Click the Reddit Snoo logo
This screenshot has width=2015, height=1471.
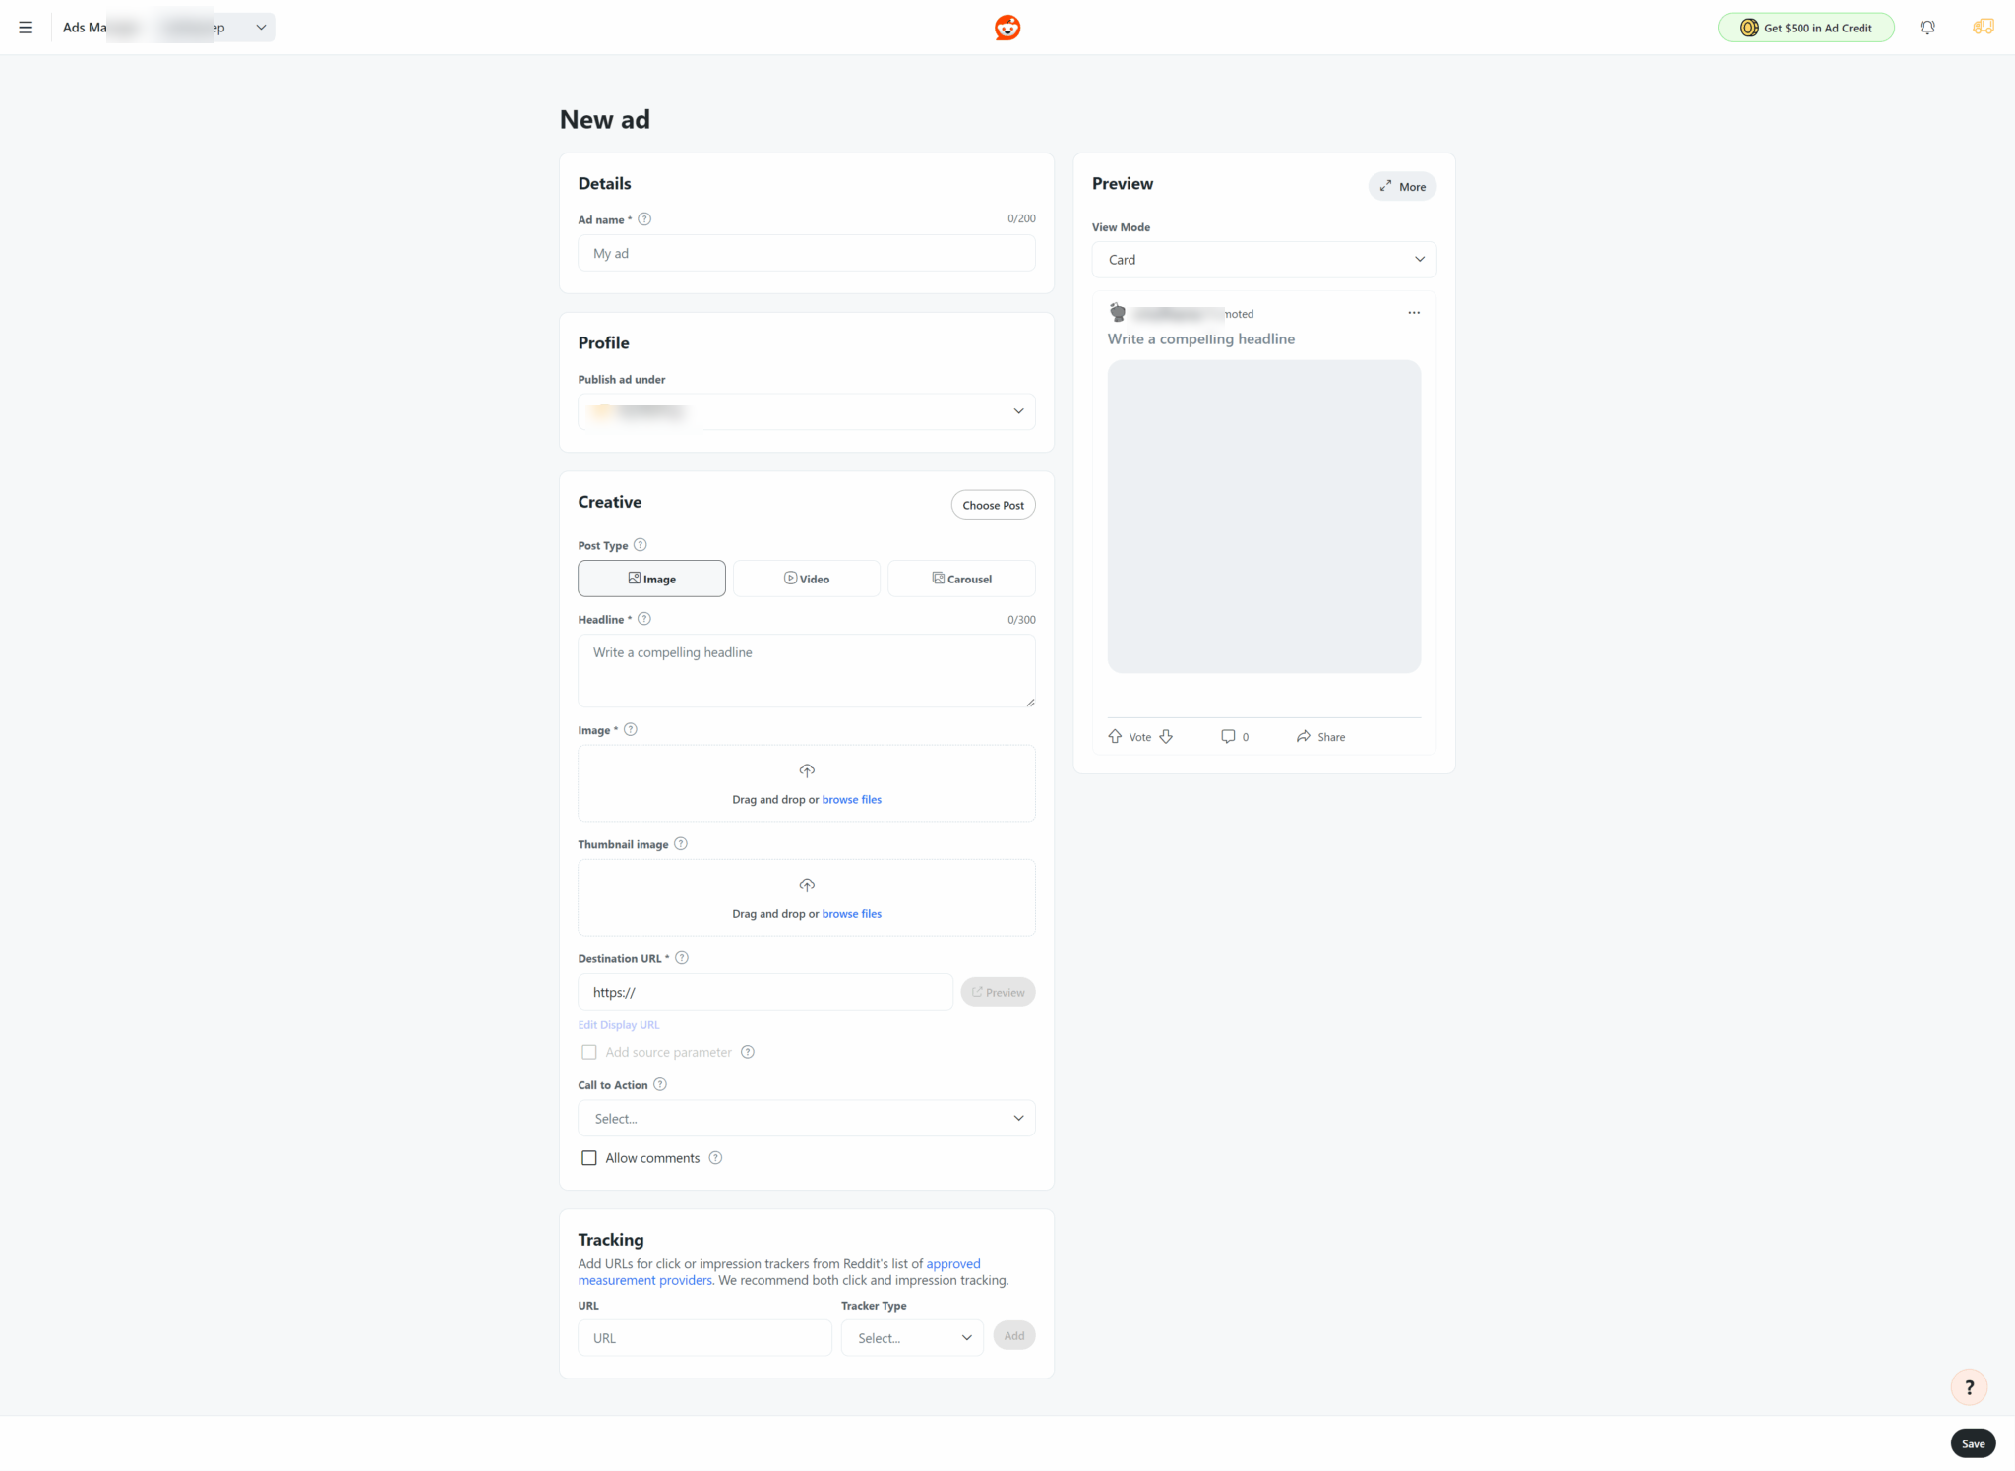[1007, 28]
